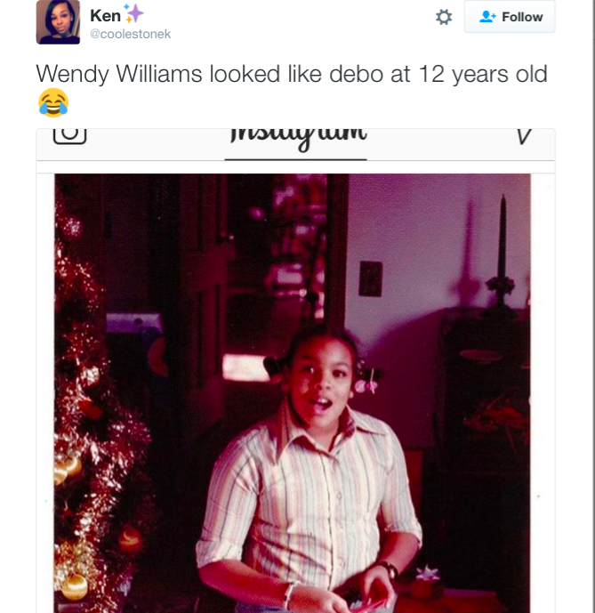595x613 pixels.
Task: Follow the user Ken
Action: point(510,16)
